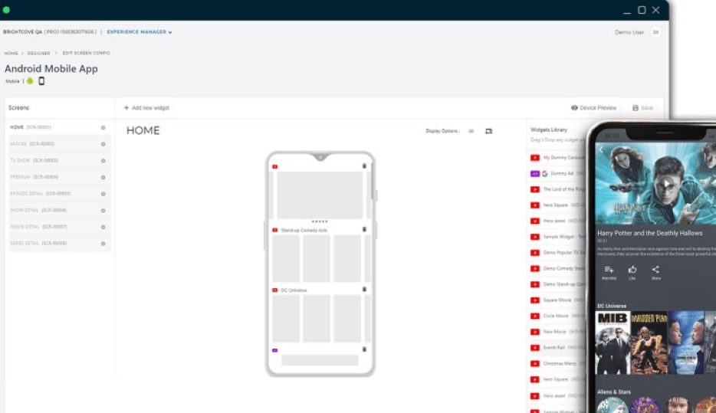This screenshot has height=413, width=716.
Task: Click the Android platform icon under the title
Action: (x=30, y=81)
